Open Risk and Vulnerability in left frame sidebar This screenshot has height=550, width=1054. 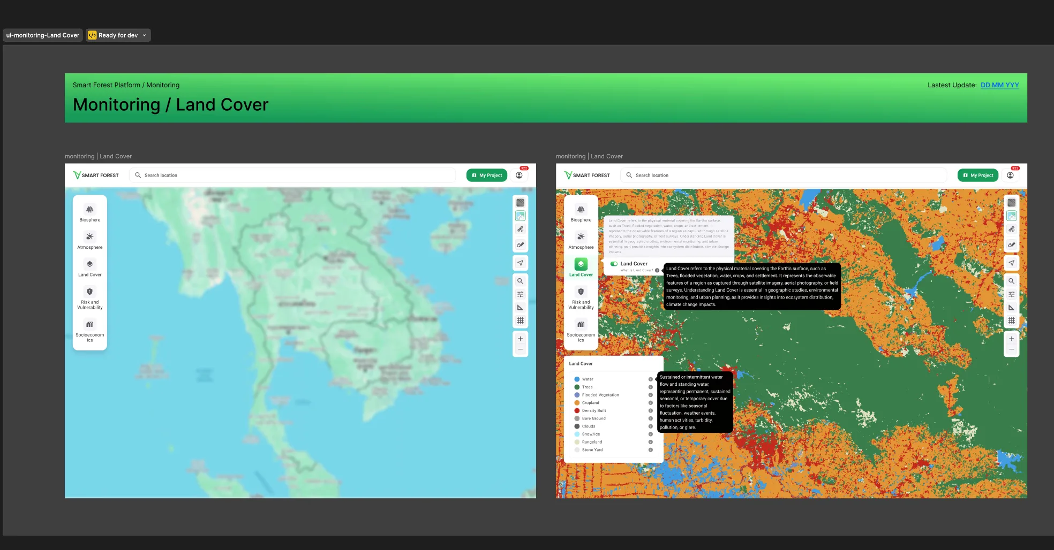pos(89,297)
